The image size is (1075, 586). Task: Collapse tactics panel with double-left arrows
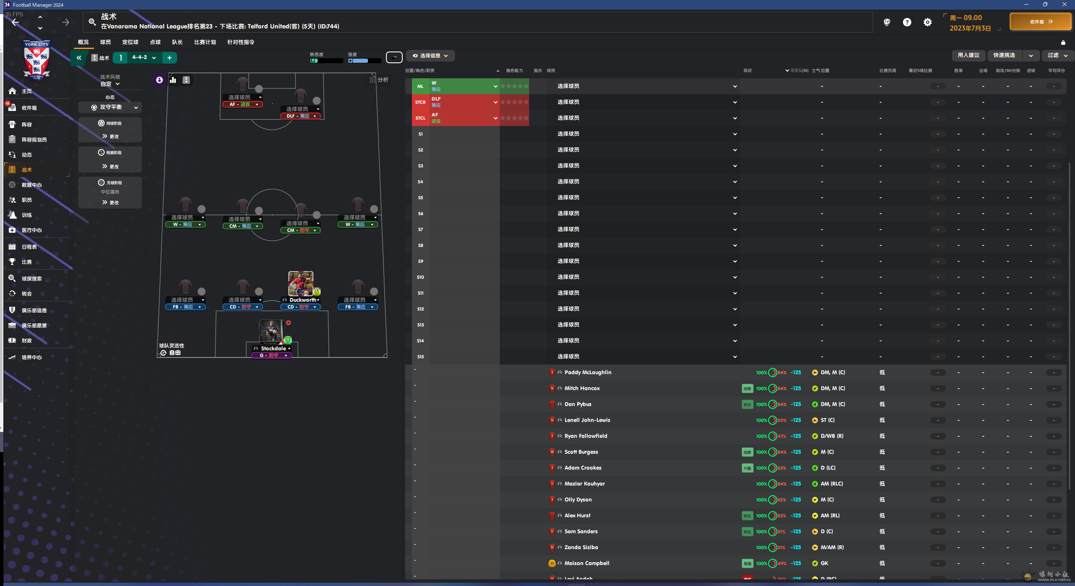79,58
